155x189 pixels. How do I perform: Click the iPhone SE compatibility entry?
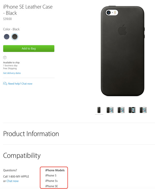tap(51, 186)
